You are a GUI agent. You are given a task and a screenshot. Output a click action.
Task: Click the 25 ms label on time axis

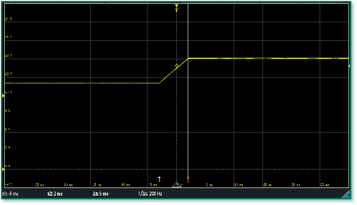click(x=40, y=185)
